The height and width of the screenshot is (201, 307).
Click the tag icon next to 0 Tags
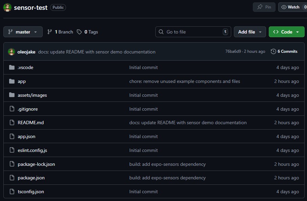click(x=79, y=32)
